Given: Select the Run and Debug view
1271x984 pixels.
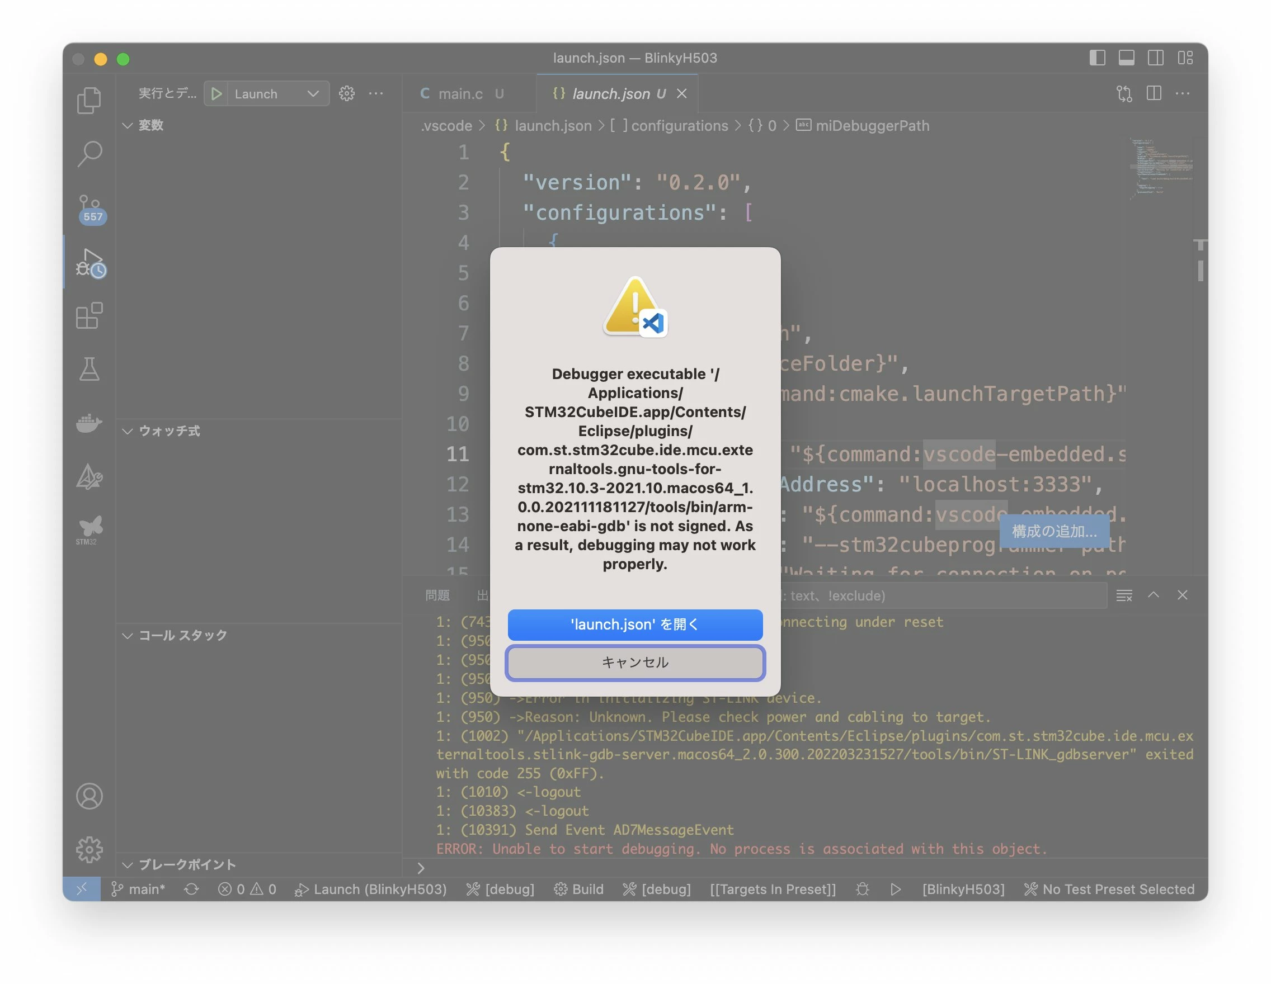Looking at the screenshot, I should pyautogui.click(x=90, y=263).
